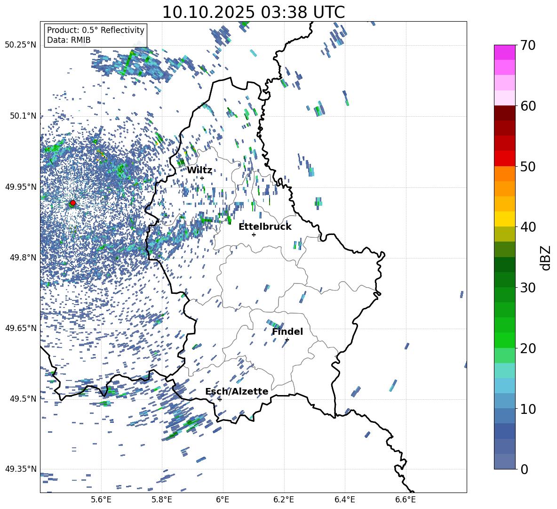Screen dimensions: 557x509
Task: Click the 6.4°E longitude label
Action: click(x=344, y=500)
